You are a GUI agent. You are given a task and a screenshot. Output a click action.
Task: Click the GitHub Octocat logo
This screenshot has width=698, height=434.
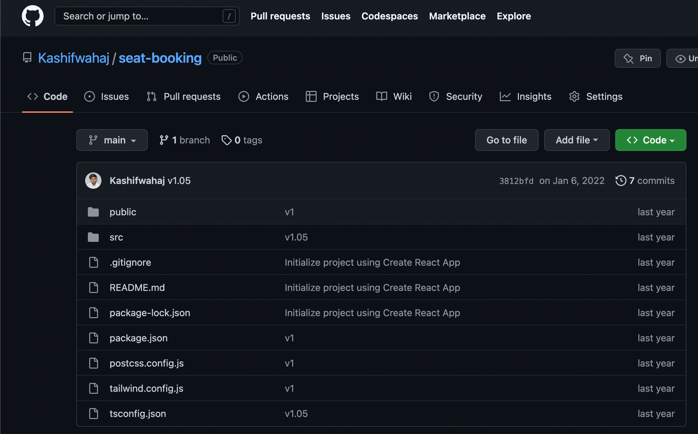(33, 16)
